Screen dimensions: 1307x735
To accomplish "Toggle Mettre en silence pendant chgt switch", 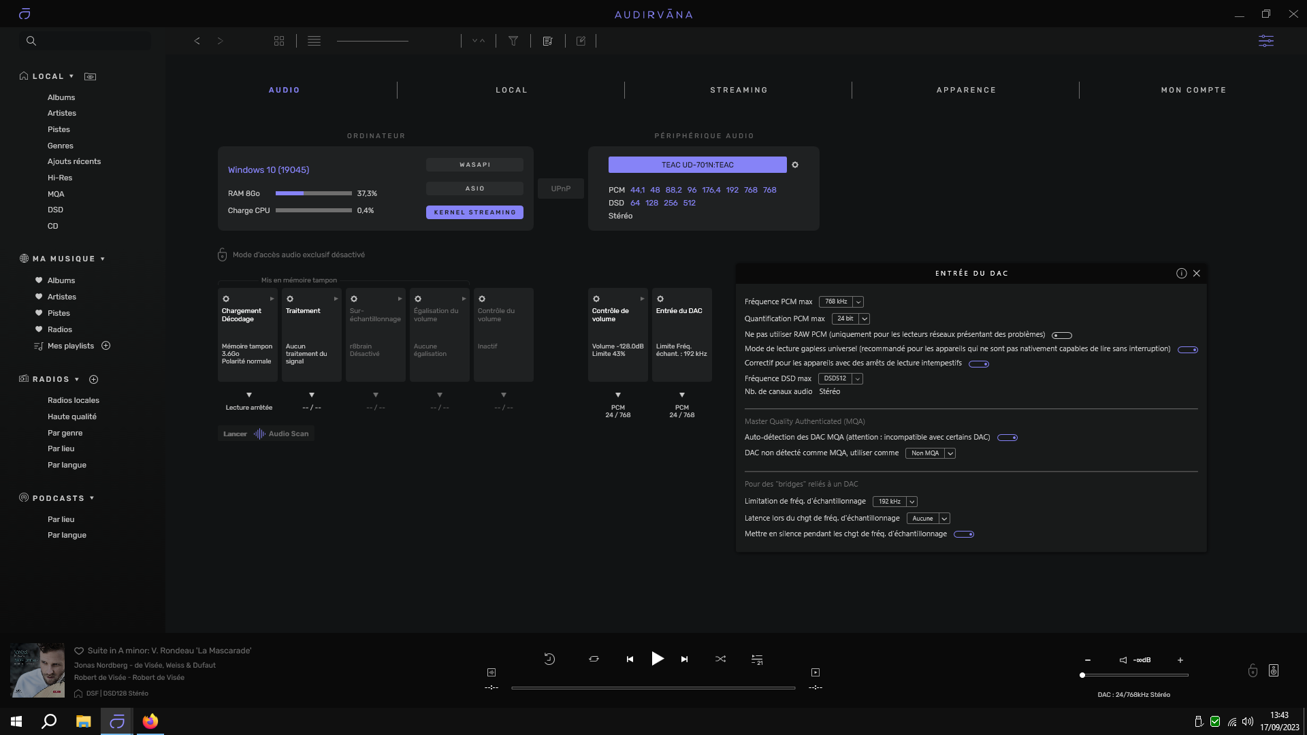I will tap(964, 534).
